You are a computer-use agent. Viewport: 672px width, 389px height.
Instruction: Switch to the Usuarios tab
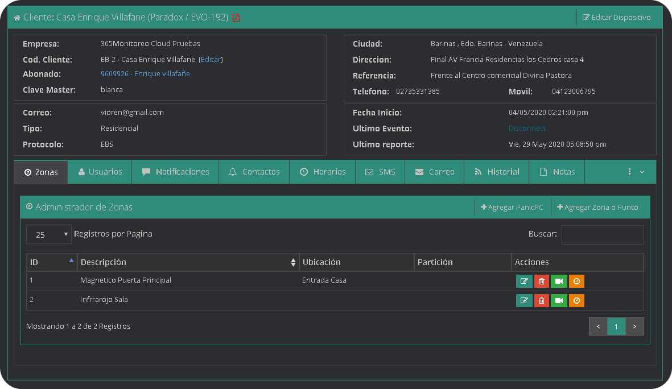[100, 172]
